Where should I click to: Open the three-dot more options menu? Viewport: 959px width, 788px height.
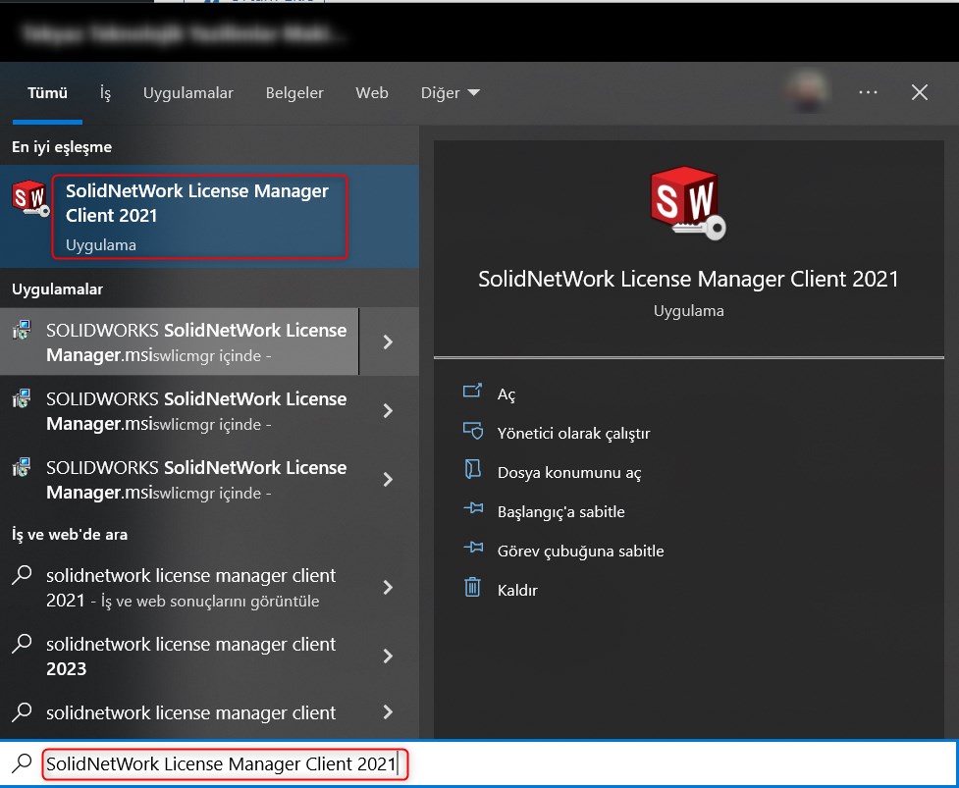click(868, 92)
